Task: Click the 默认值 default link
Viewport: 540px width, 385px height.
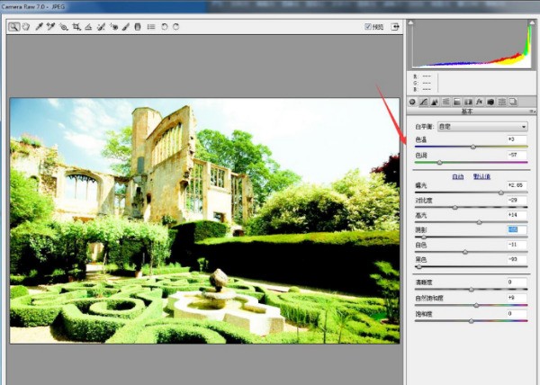Action: point(481,177)
